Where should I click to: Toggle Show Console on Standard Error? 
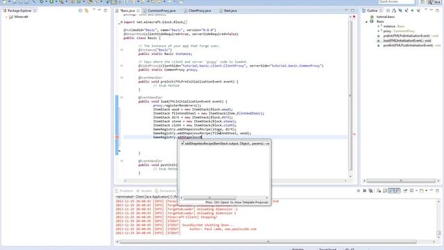coord(398,191)
